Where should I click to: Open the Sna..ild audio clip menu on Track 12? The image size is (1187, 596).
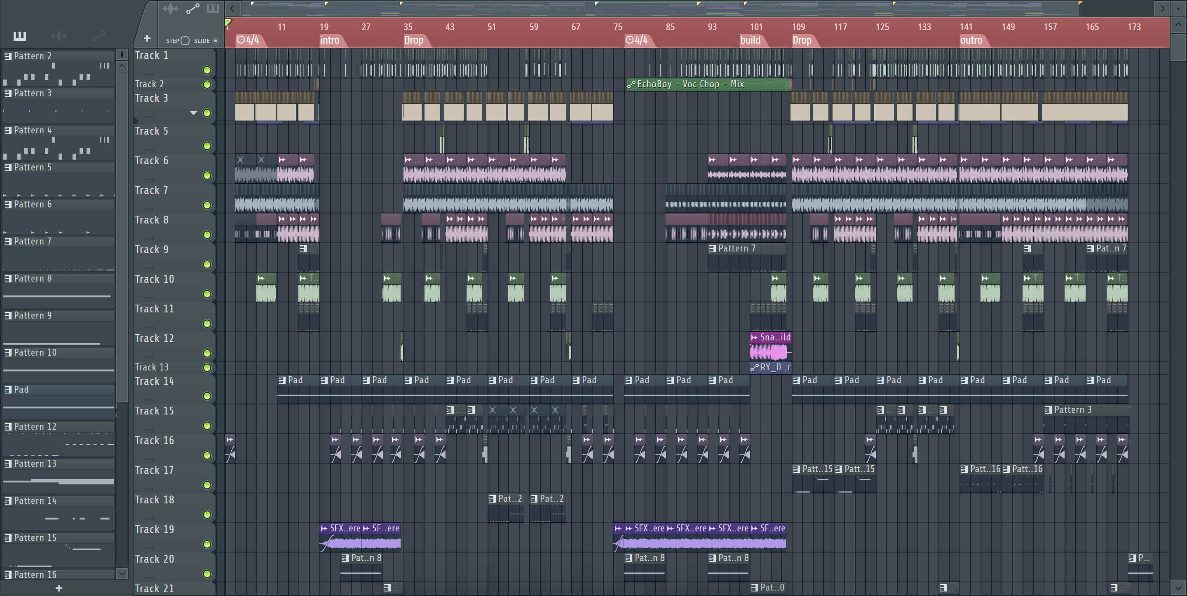pos(754,338)
